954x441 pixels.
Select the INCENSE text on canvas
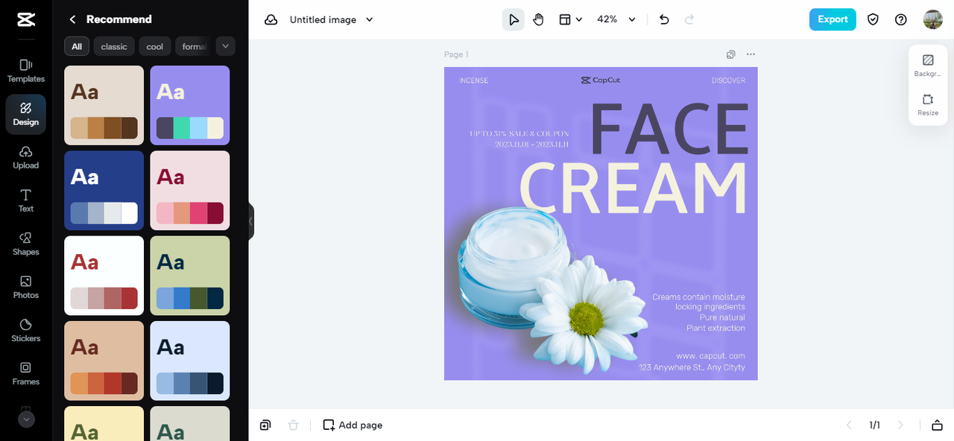coord(475,80)
